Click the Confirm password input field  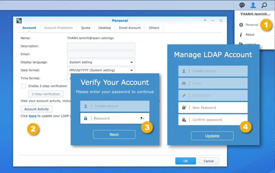213,120
